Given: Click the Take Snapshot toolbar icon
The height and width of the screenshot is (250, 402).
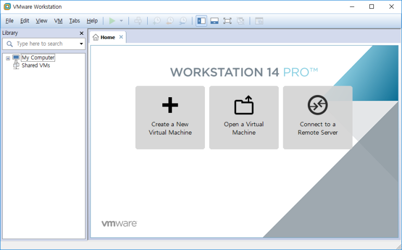Looking at the screenshot, I should (x=157, y=21).
